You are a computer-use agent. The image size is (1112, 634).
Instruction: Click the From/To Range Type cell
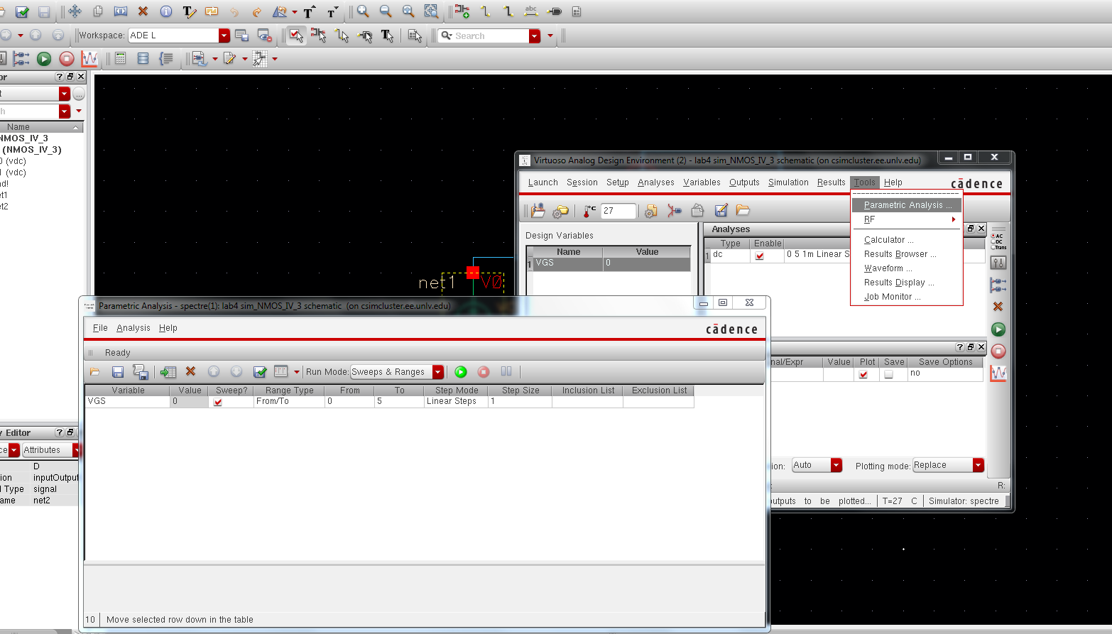289,402
